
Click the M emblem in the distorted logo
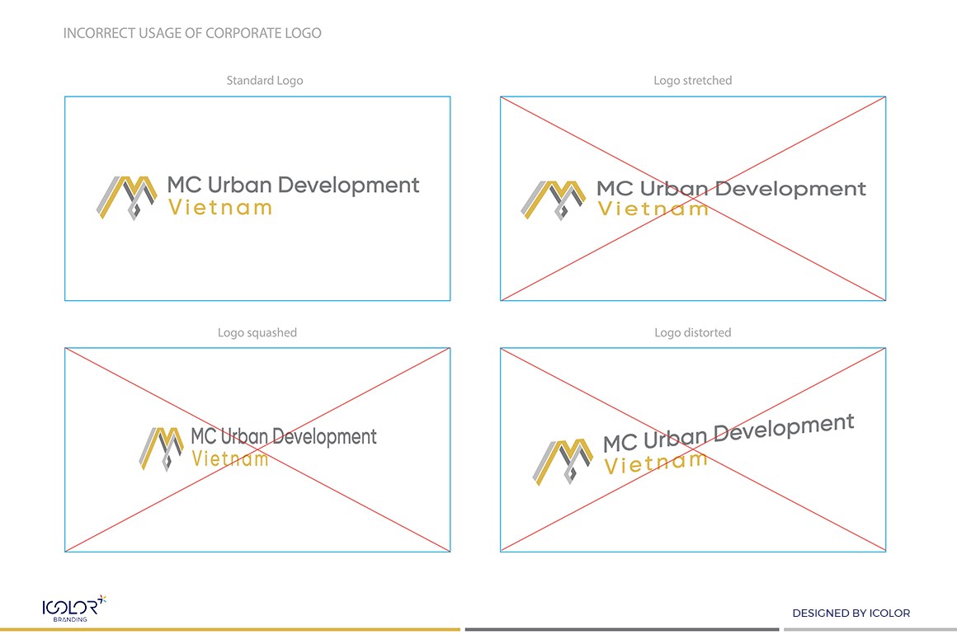pos(563,460)
